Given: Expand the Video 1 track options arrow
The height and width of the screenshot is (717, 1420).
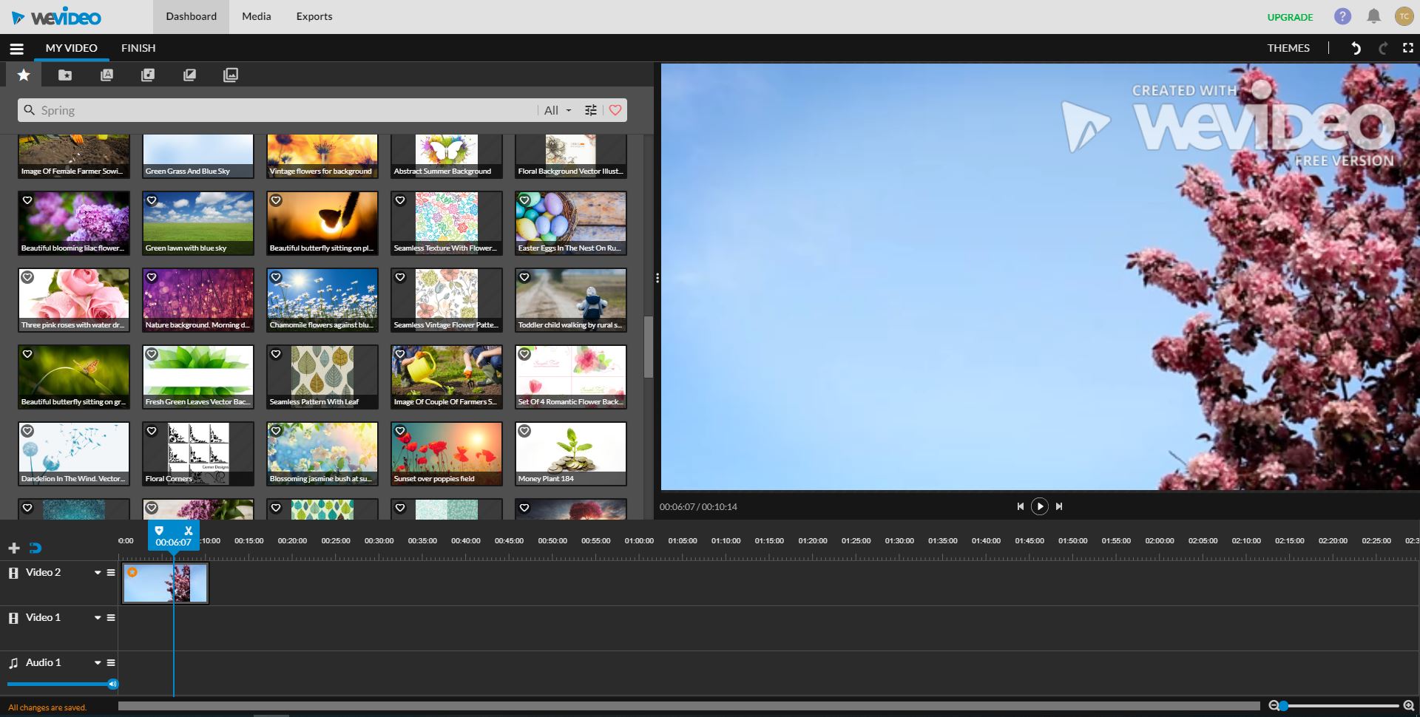Looking at the screenshot, I should tap(97, 618).
